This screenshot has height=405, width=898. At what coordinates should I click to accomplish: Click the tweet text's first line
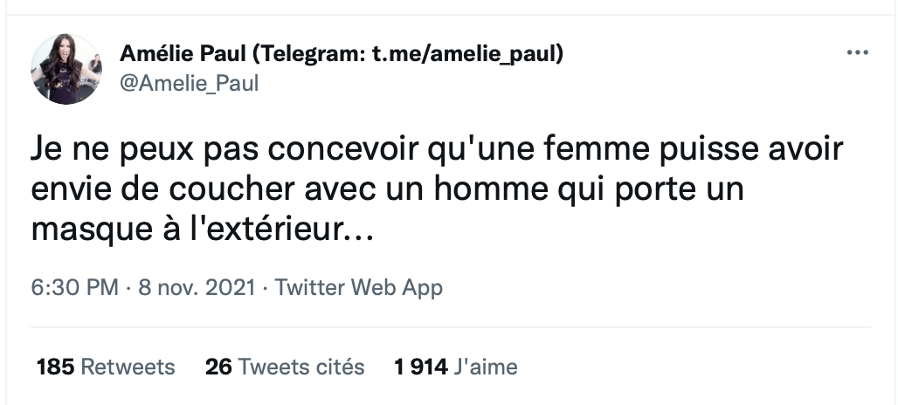point(437,150)
